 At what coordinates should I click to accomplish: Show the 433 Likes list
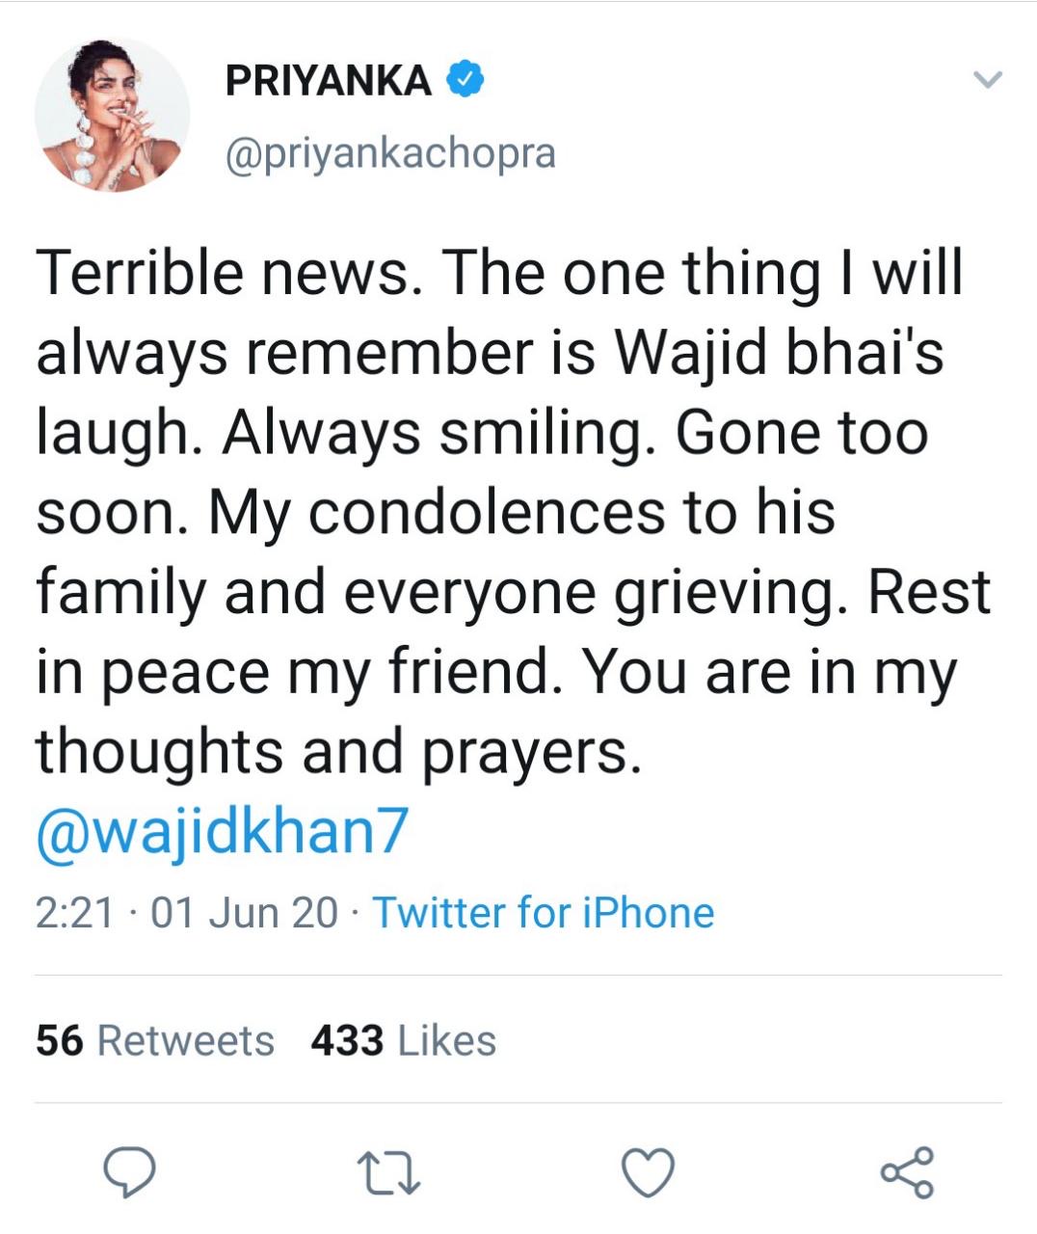pos(403,1041)
